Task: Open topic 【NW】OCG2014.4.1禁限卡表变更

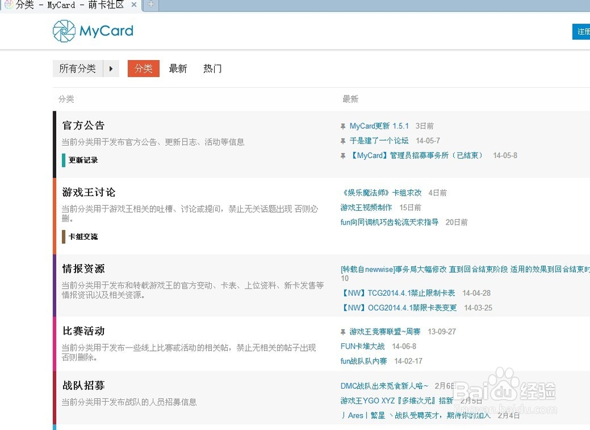Action: coord(398,307)
